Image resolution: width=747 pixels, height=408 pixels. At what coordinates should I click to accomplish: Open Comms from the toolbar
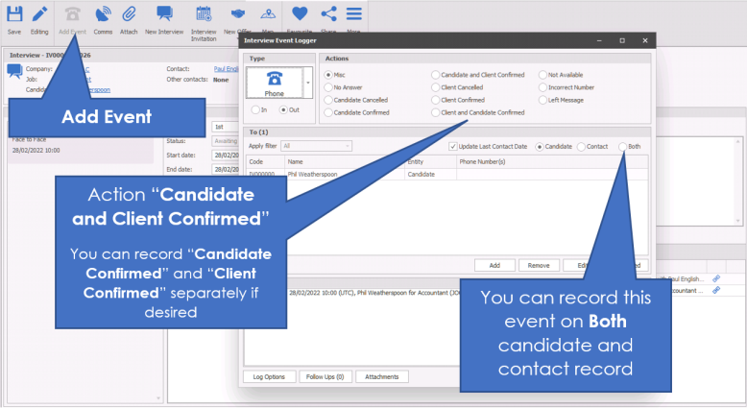(x=103, y=17)
